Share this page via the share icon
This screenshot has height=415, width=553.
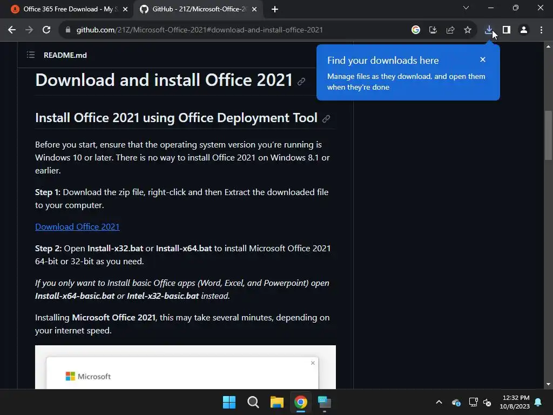tap(450, 30)
